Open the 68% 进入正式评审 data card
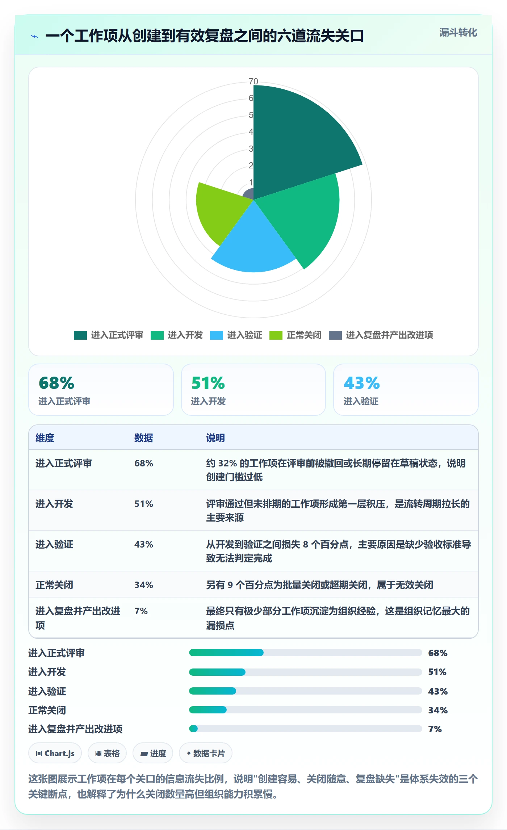 101,390
